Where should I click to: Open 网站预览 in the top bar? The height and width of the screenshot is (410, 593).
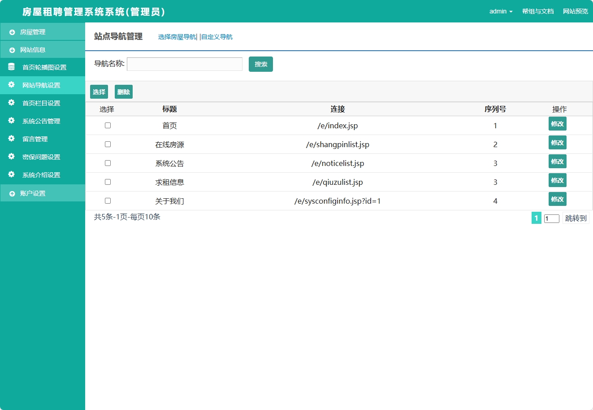pyautogui.click(x=575, y=12)
